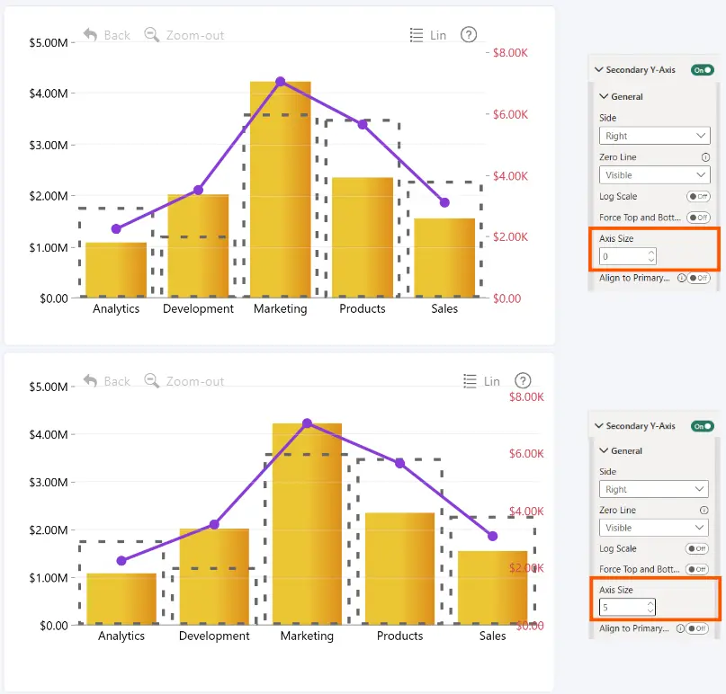Click the Lin legend icon in the lower chart
The width and height of the screenshot is (726, 694).
pyautogui.click(x=470, y=381)
